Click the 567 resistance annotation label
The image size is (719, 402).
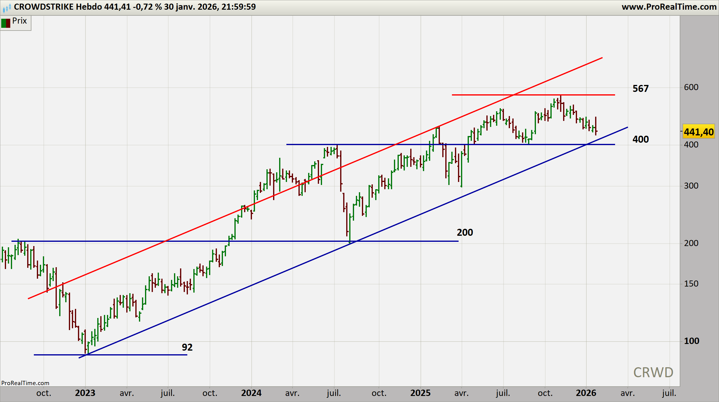[640, 89]
